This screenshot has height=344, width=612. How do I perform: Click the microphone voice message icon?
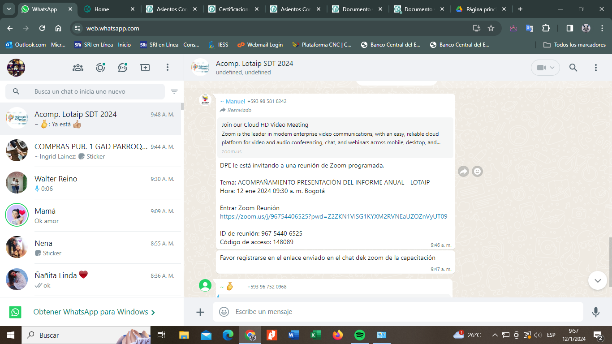click(595, 312)
